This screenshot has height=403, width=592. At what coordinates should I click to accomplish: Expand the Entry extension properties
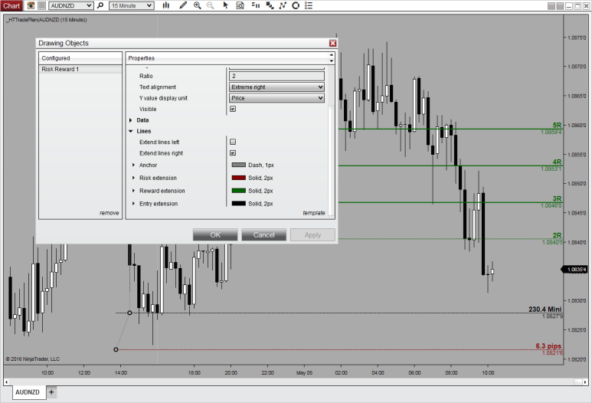pos(134,204)
